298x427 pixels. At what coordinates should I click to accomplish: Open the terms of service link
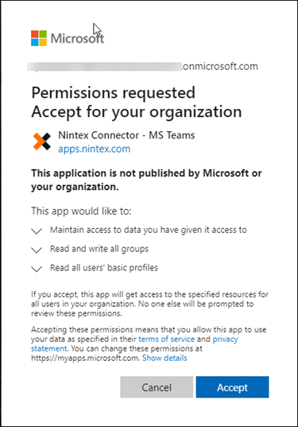pos(167,339)
